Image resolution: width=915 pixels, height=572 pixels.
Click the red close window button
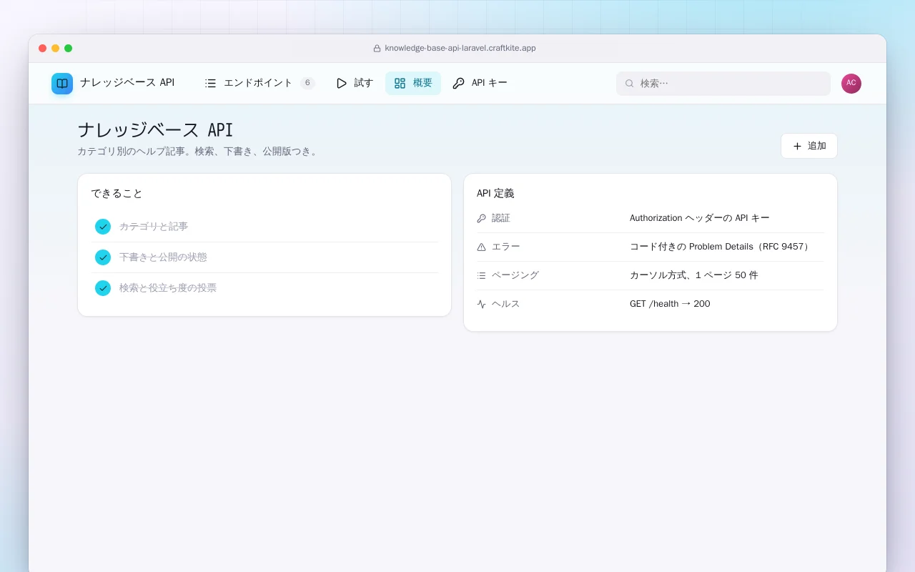tap(43, 49)
